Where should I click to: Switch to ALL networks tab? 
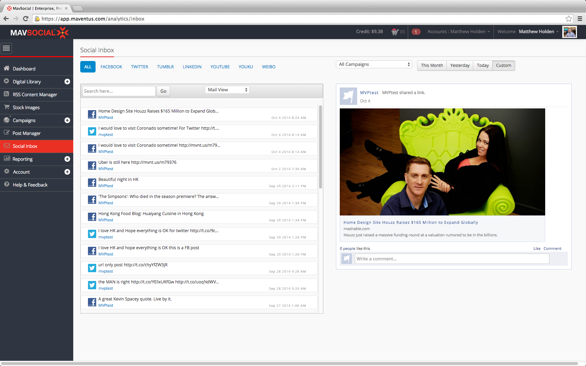tap(88, 67)
